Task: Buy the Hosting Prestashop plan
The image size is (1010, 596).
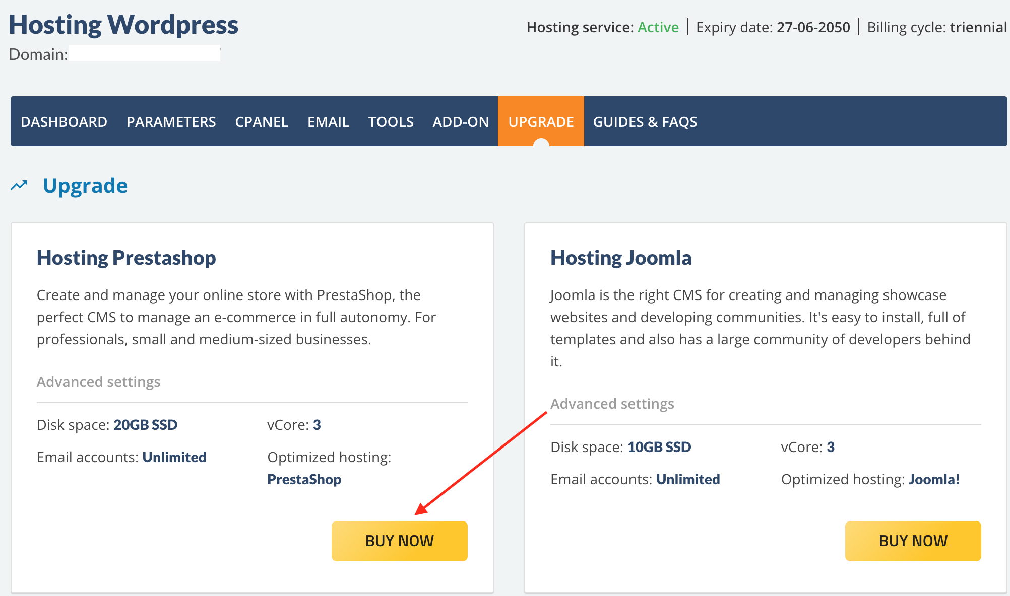Action: click(400, 541)
